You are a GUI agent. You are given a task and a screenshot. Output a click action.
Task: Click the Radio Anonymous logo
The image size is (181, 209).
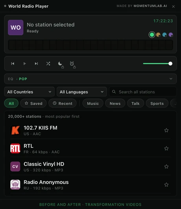point(15,185)
